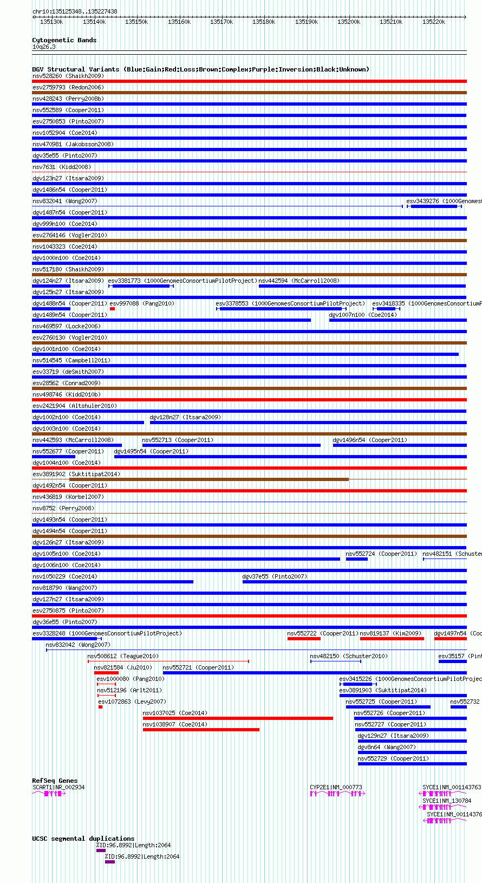Viewport: 482px width, 883px height.
Task: Click the dgv1007n100 (Coe2014) label
Action: pos(363,315)
